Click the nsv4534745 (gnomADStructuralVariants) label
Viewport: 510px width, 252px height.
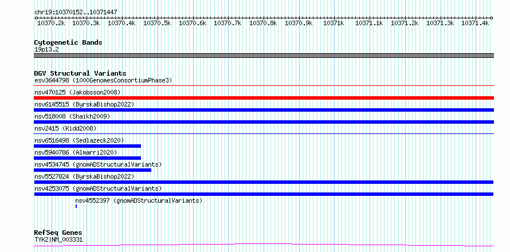[98, 164]
